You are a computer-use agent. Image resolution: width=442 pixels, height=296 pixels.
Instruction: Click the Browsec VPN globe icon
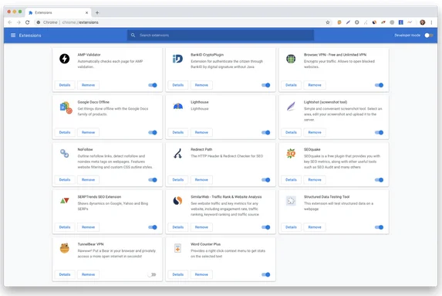point(291,59)
